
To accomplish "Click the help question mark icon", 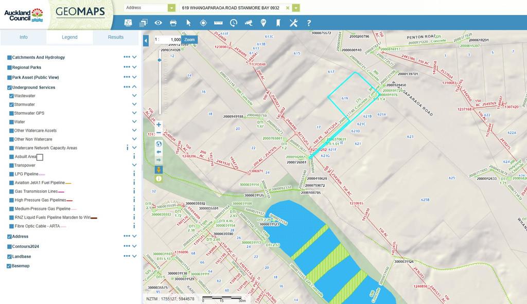I will point(309,23).
